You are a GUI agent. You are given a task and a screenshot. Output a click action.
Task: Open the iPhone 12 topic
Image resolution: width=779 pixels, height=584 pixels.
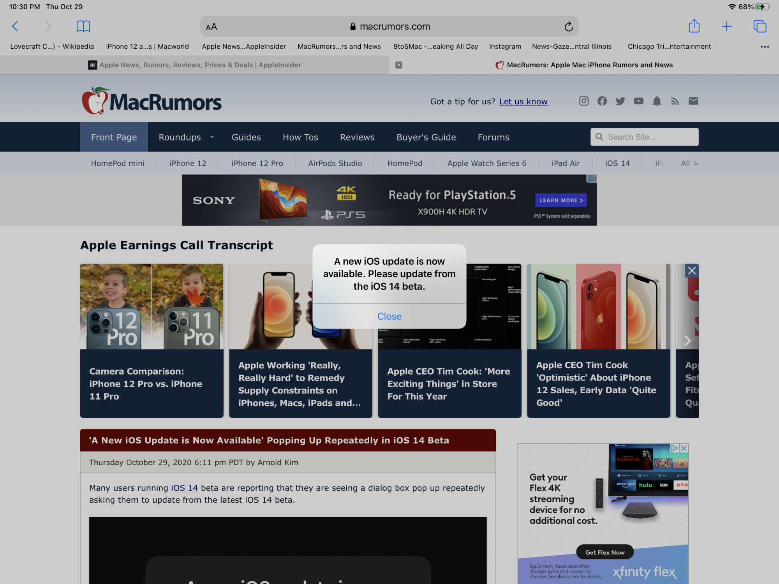[188, 164]
